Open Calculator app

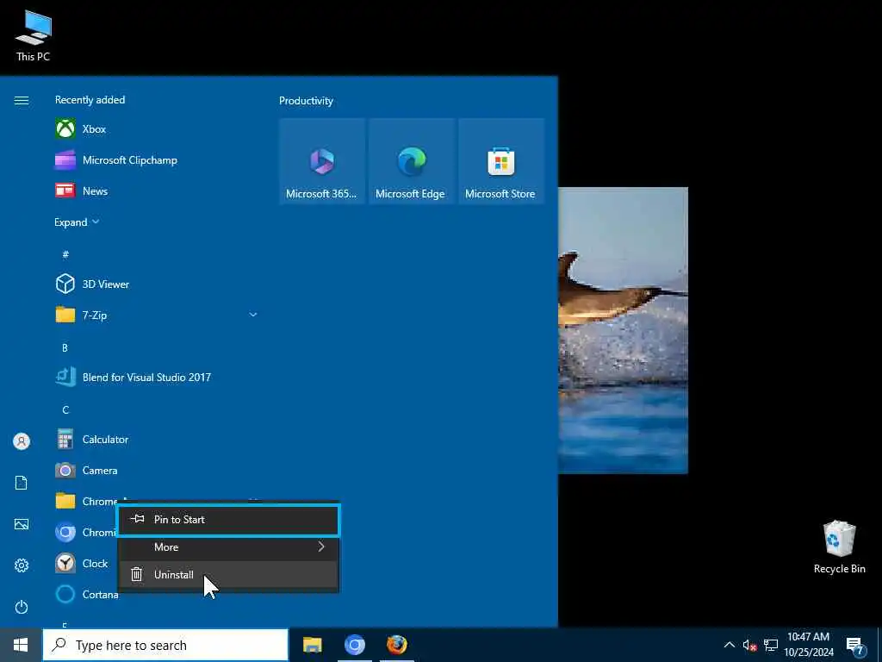[158, 439]
